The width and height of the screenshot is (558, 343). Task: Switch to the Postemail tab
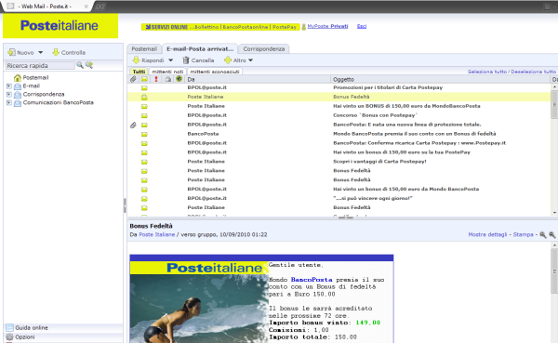coord(144,48)
